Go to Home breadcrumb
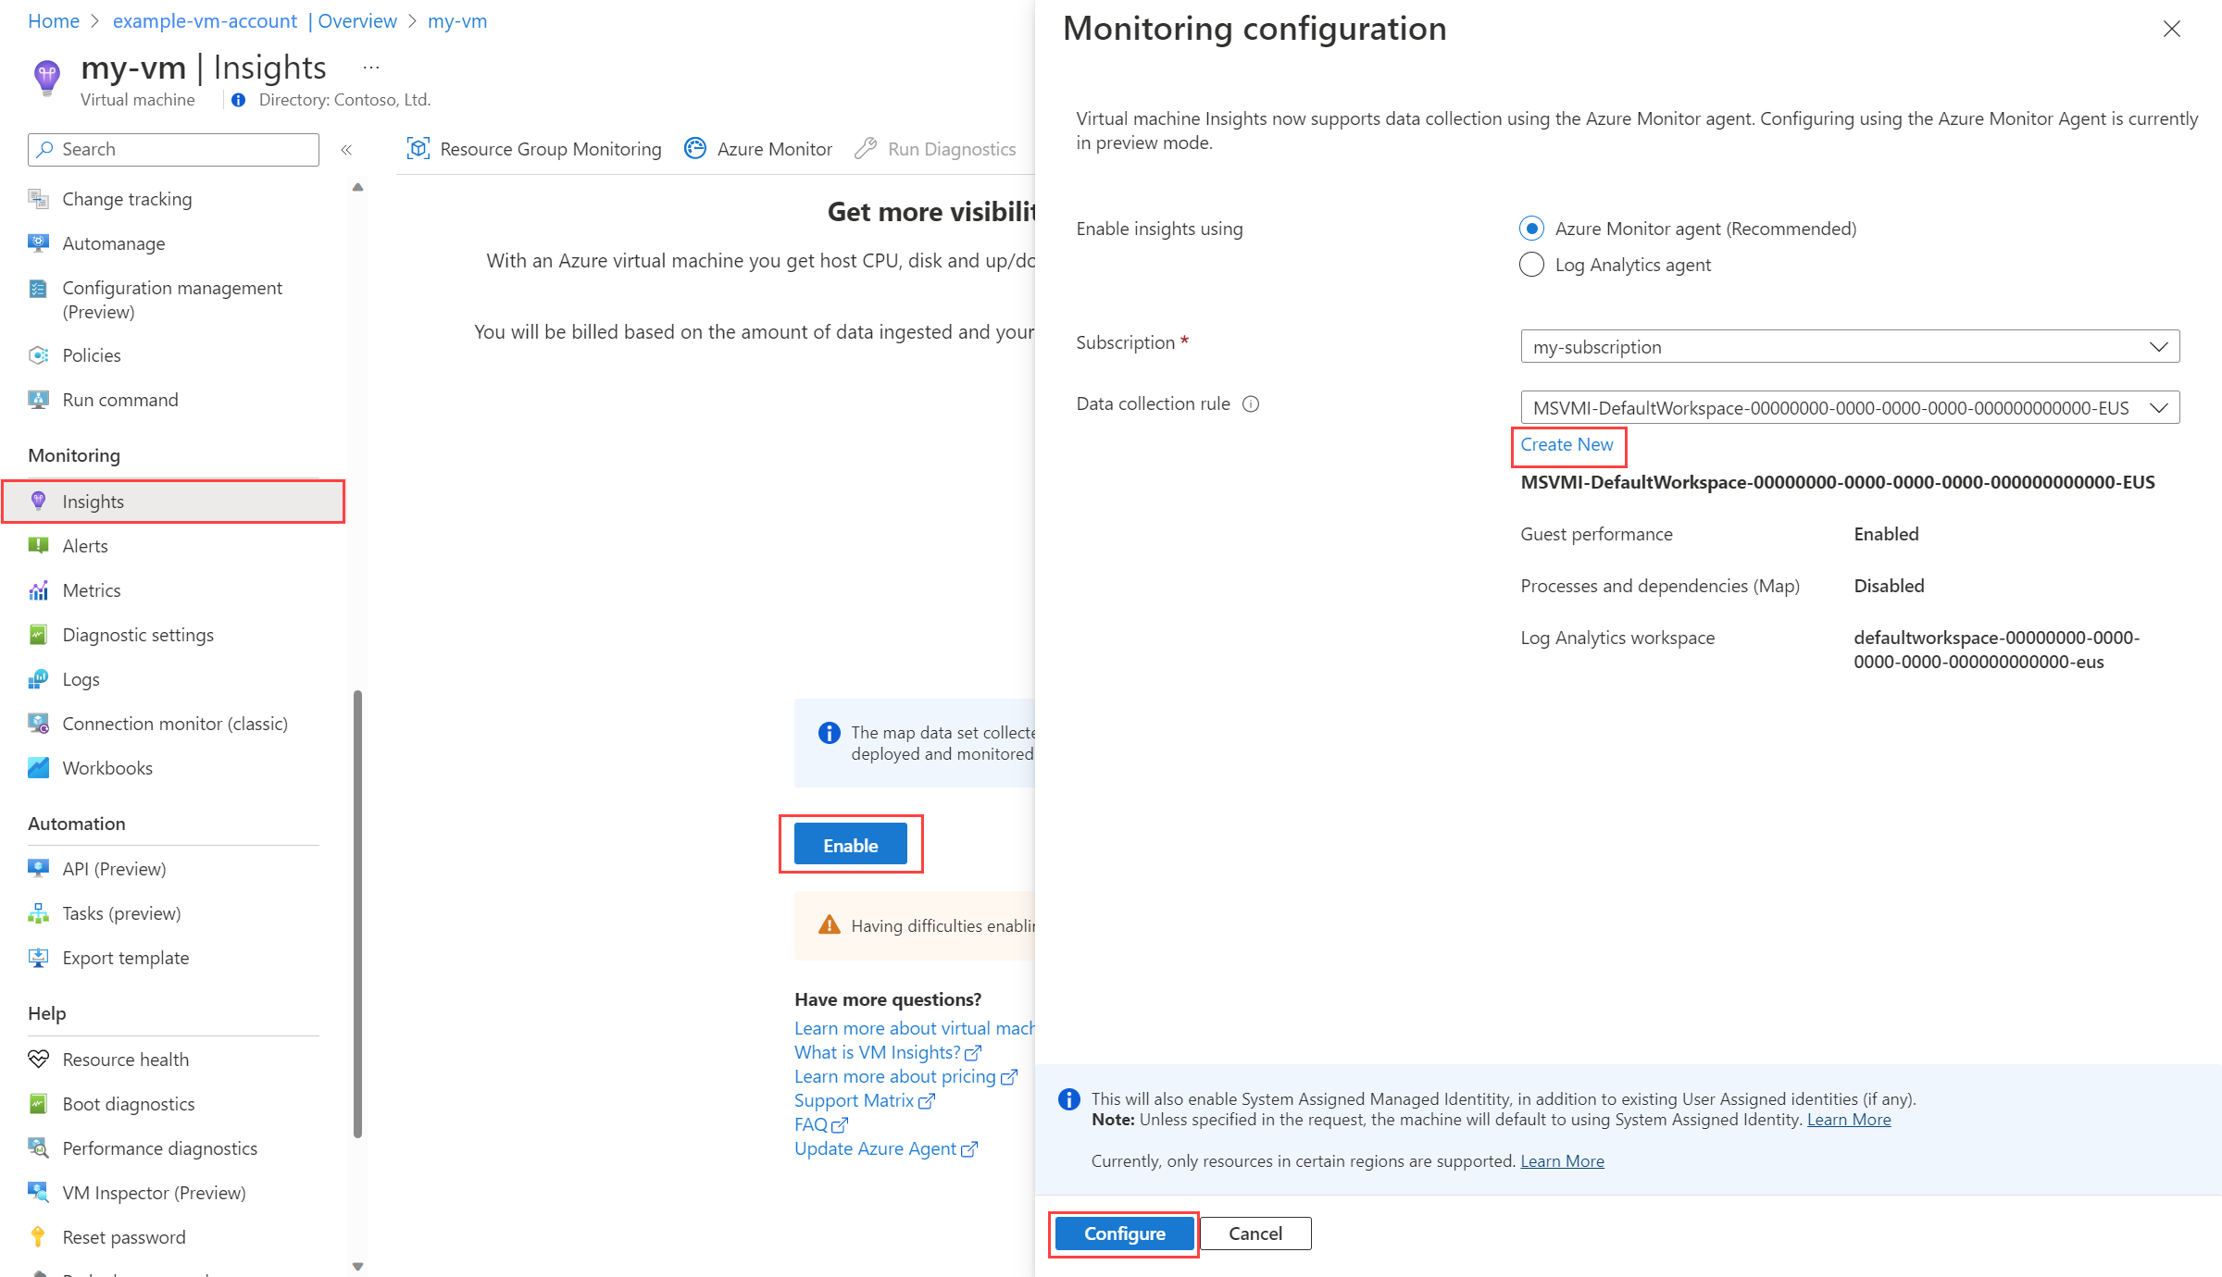The width and height of the screenshot is (2222, 1277). 54,21
